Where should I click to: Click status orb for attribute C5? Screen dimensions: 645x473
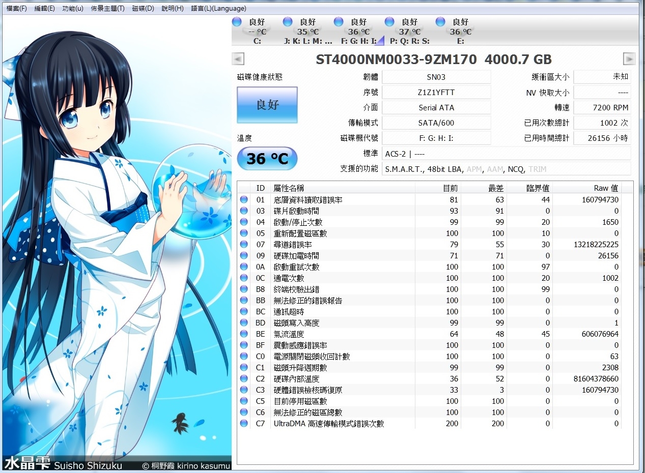click(x=244, y=401)
